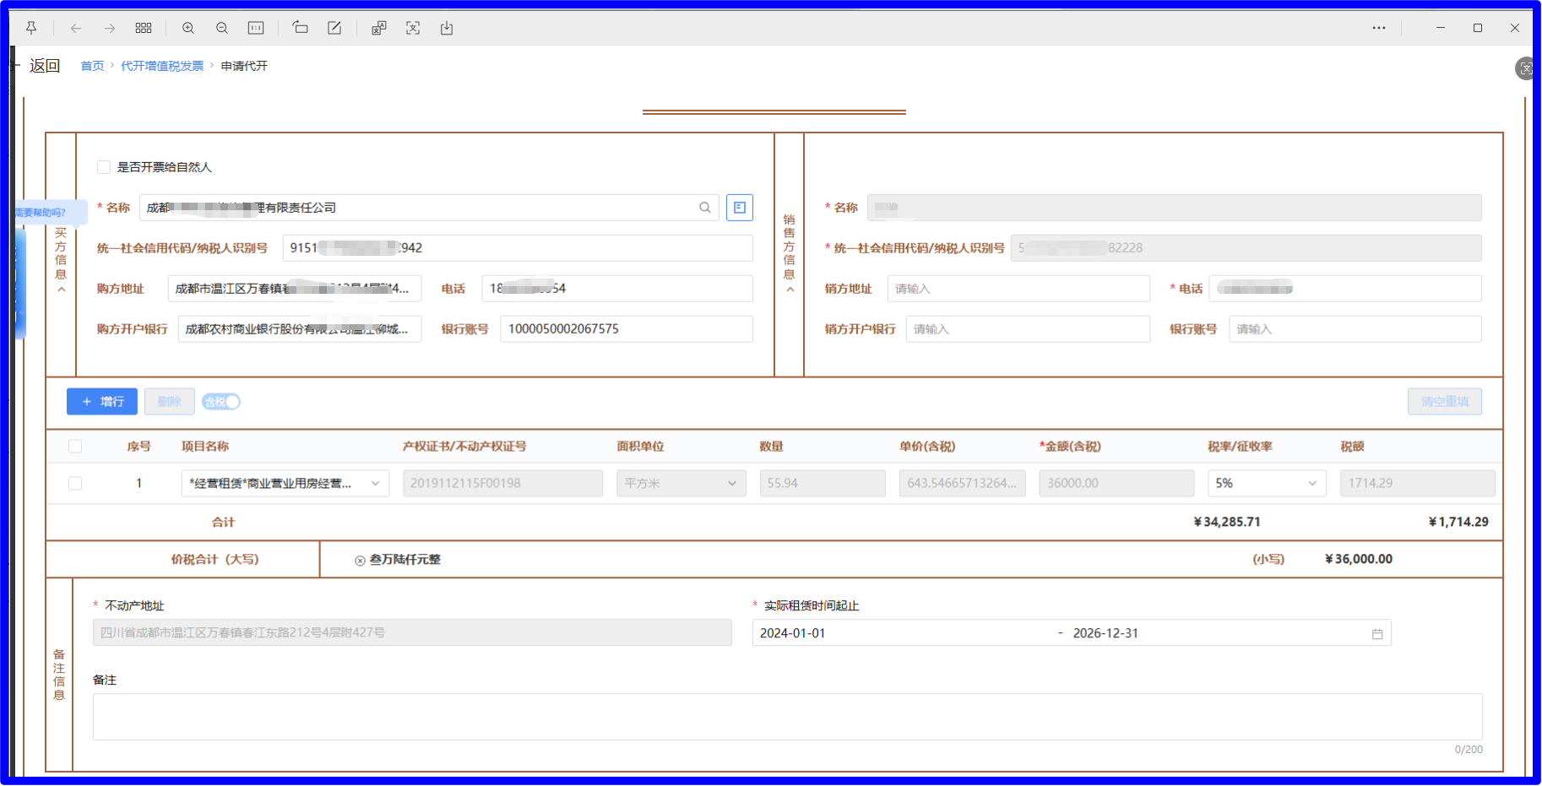
Task: Click the search icon in buyer name field
Action: coord(704,208)
